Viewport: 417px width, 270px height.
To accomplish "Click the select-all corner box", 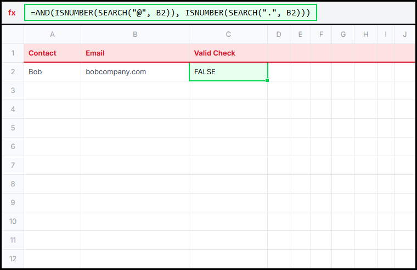I will [13, 35].
